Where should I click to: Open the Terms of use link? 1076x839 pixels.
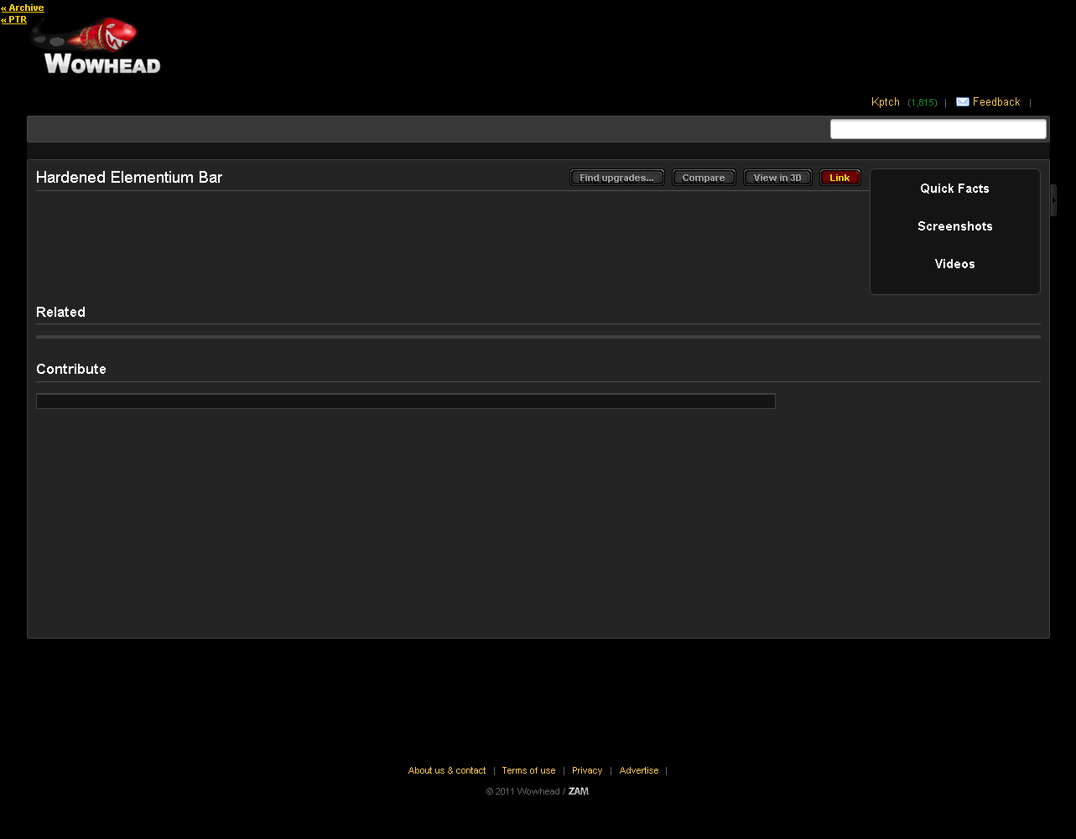coord(528,770)
